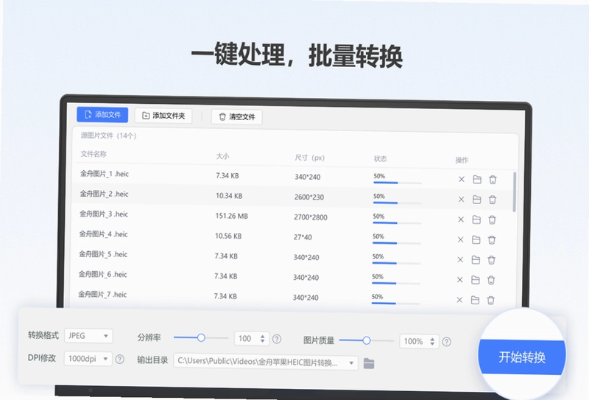Delete the 金舟图片_6 .heic row

point(491,280)
